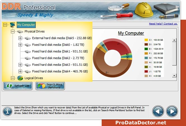Click the Disk0 hard drive icon
This screenshot has height=126, width=186.
pos(28,45)
